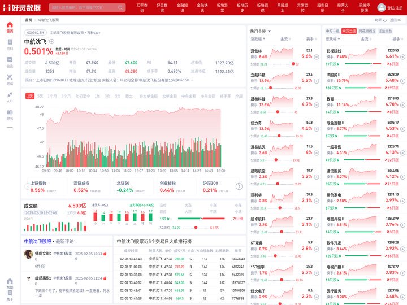Sort hot stocks by 涨跌幅
The width and height of the screenshot is (407, 305).
point(258,39)
